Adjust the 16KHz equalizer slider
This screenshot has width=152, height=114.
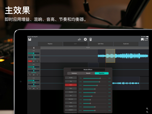click(x=95, y=110)
